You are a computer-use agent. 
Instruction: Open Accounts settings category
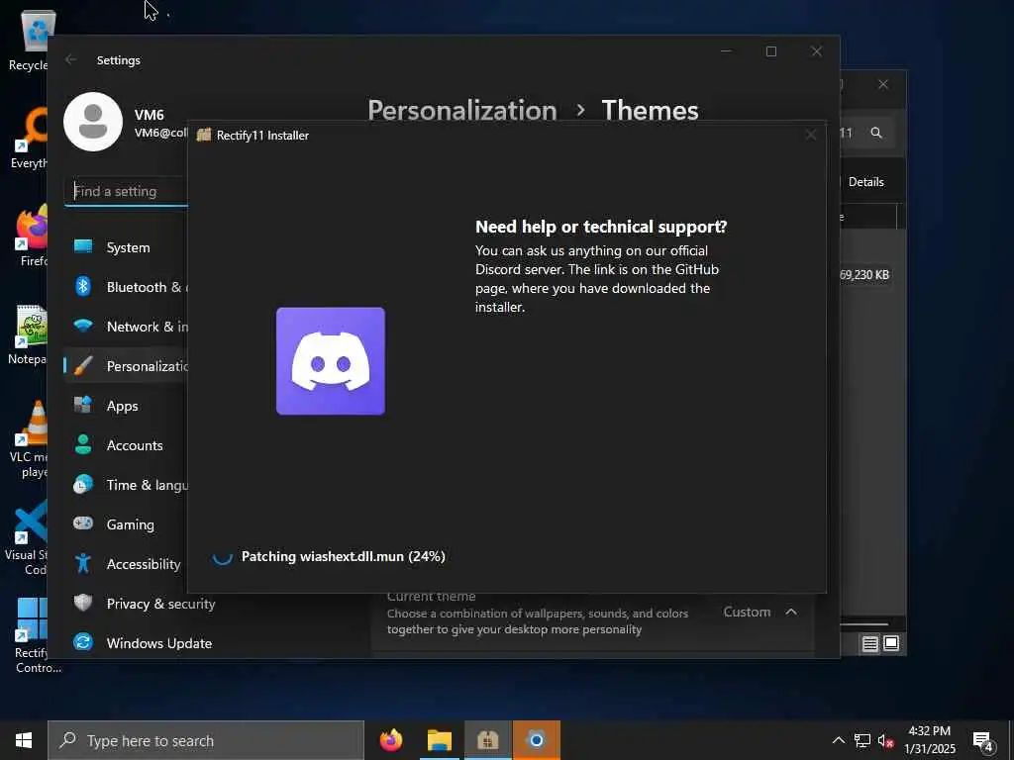click(126, 445)
